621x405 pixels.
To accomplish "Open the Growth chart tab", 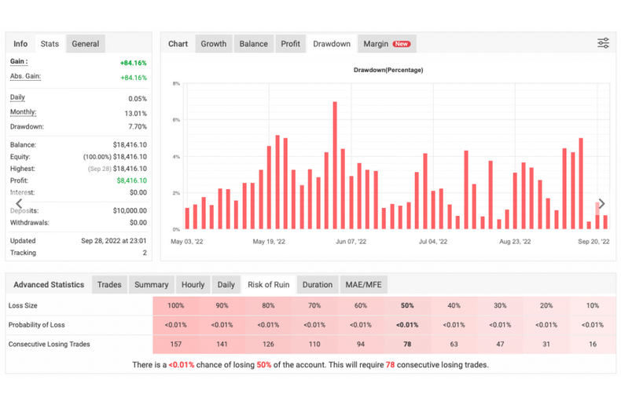I will tap(214, 44).
